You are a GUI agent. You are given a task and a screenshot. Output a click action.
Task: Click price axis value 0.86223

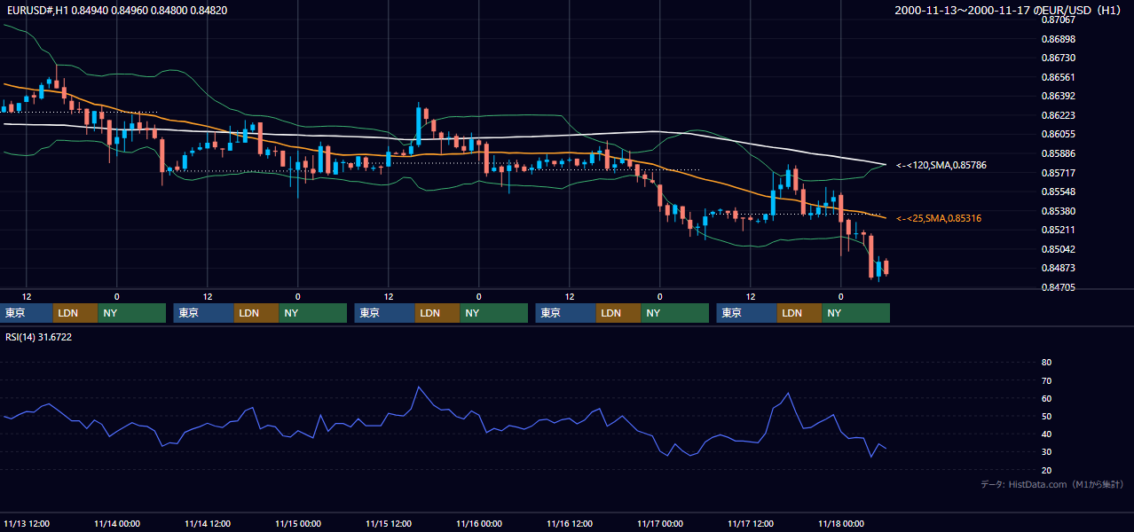click(x=1058, y=115)
